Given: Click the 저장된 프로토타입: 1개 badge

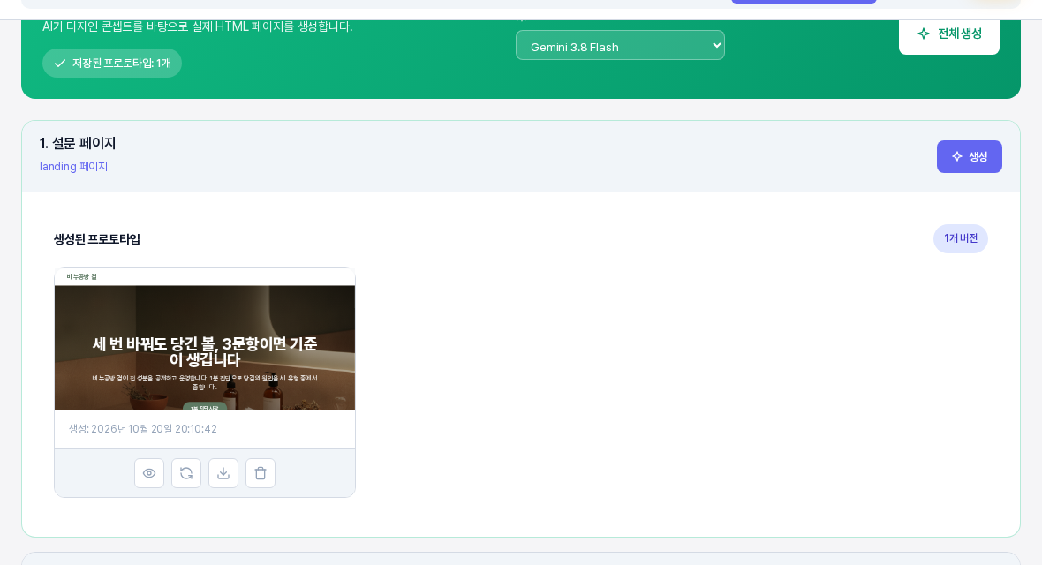Looking at the screenshot, I should [112, 64].
